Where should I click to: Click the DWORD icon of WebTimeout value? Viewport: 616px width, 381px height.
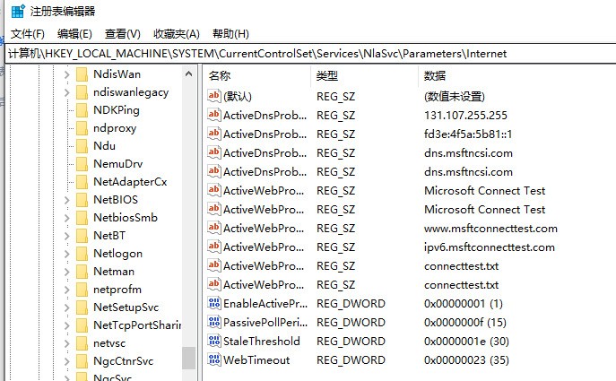(x=214, y=359)
